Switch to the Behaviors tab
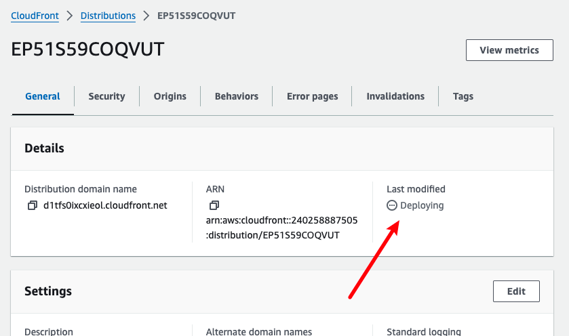The width and height of the screenshot is (569, 336). point(237,96)
